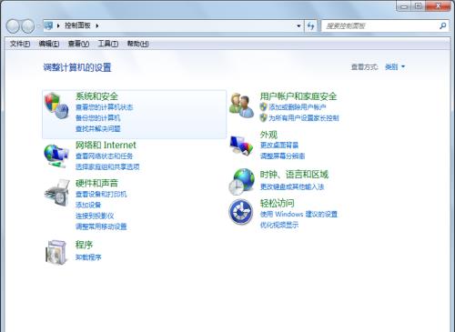This screenshot has width=455, height=332.
Task: Open the User Accounts people icon
Action: click(x=241, y=106)
